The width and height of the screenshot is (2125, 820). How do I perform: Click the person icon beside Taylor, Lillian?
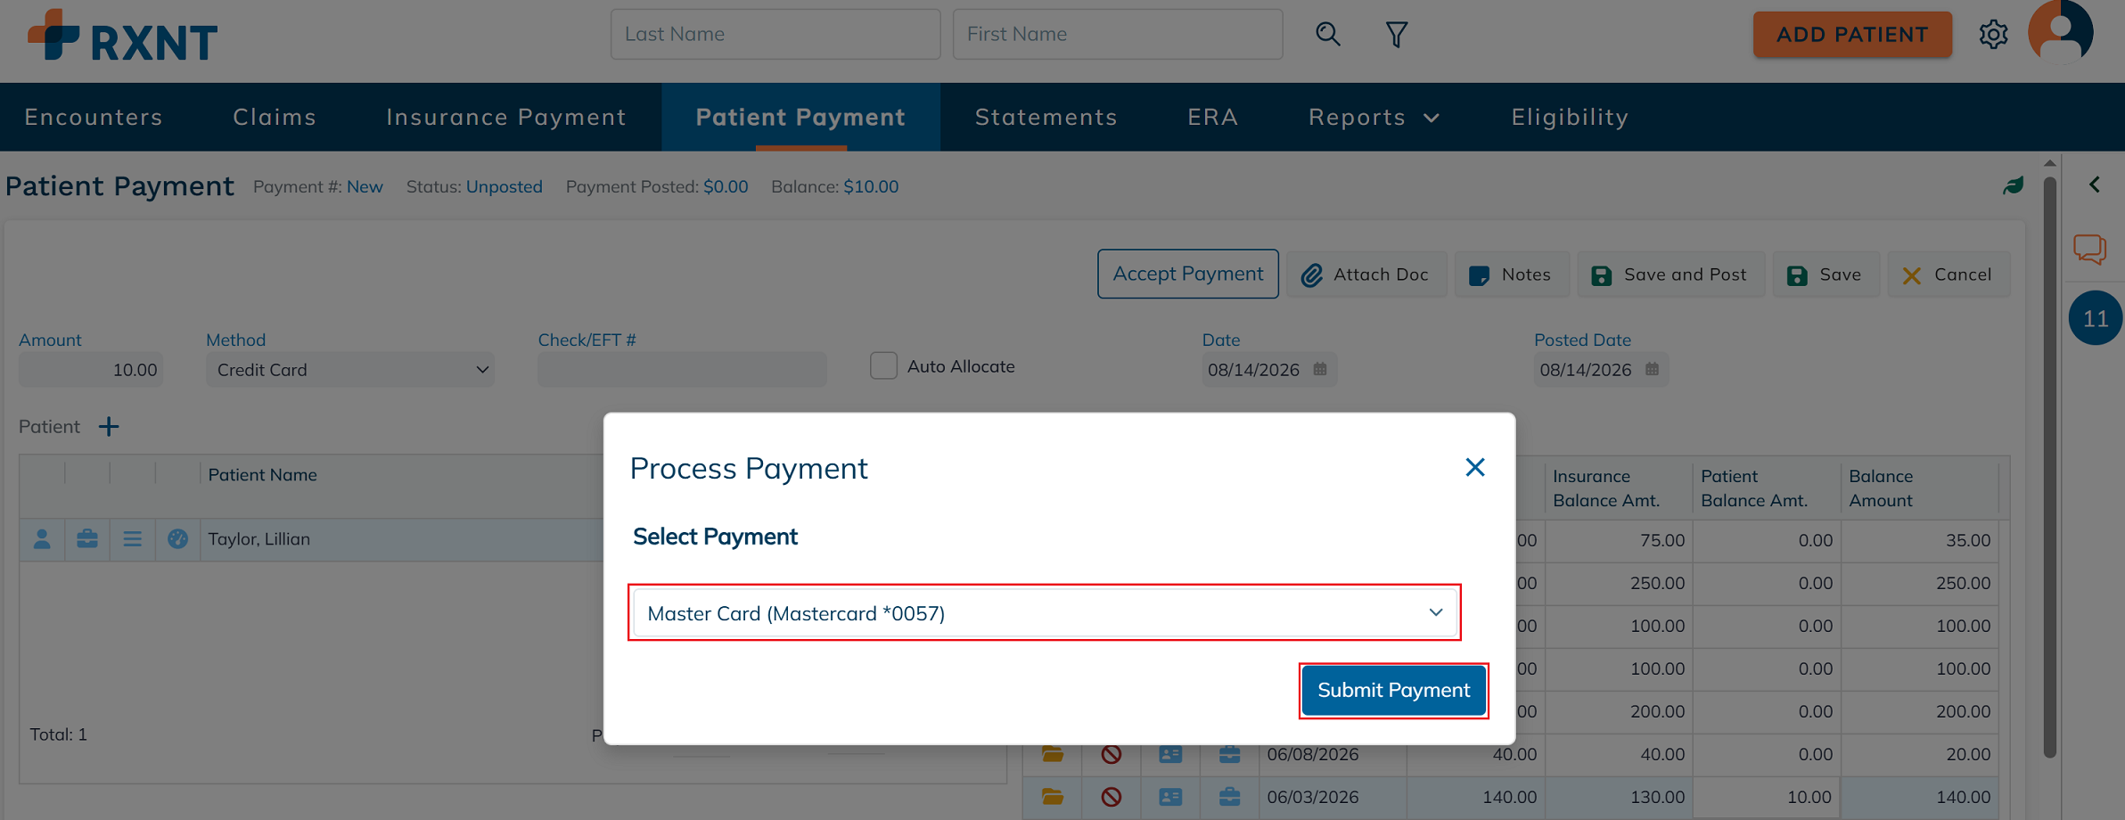tap(42, 539)
